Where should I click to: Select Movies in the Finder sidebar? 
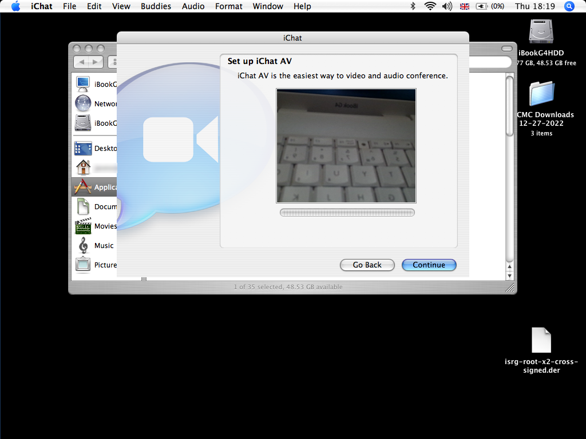click(96, 226)
